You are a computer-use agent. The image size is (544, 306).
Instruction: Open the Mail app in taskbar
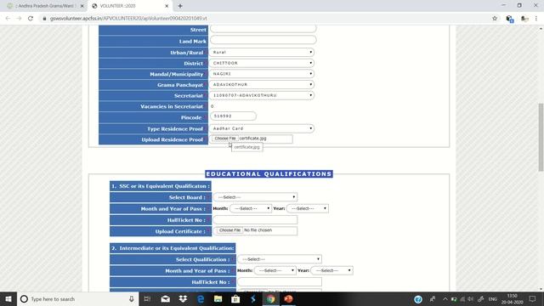point(166,298)
